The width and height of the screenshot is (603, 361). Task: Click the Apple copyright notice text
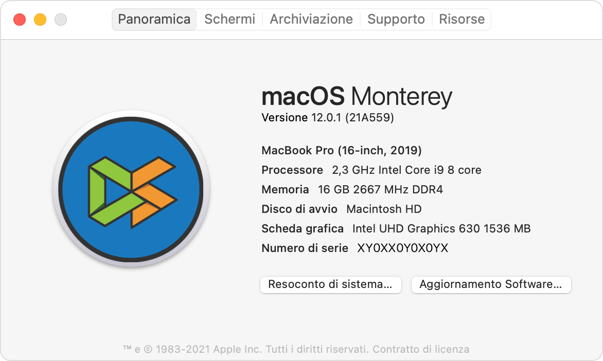246,350
